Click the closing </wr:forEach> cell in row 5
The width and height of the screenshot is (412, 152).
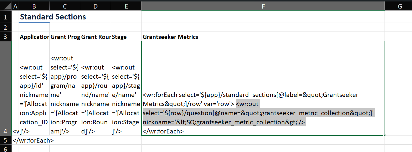[33, 140]
